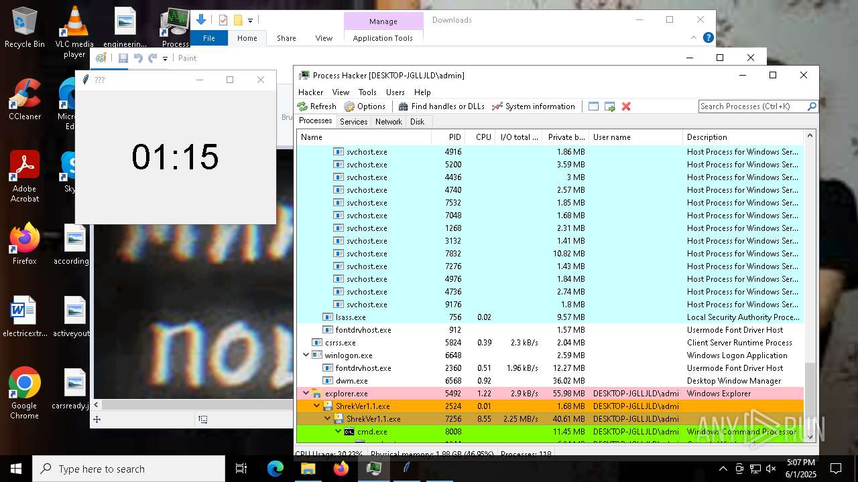This screenshot has height=482, width=858.
Task: Open the View menu in Process Hacker
Action: pyautogui.click(x=341, y=92)
